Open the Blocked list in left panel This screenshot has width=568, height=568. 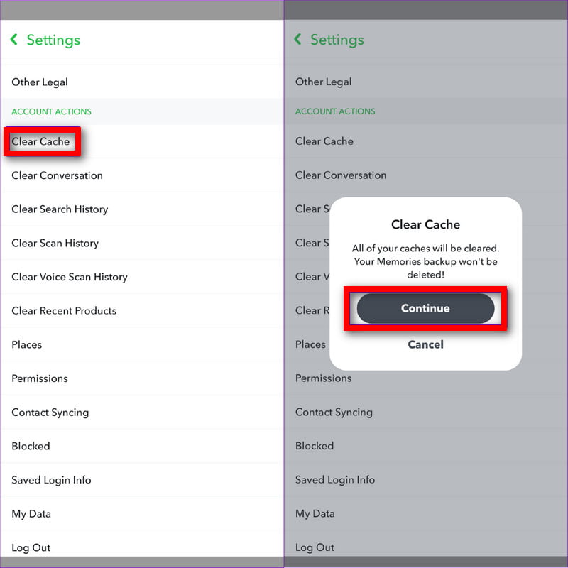[x=31, y=446]
